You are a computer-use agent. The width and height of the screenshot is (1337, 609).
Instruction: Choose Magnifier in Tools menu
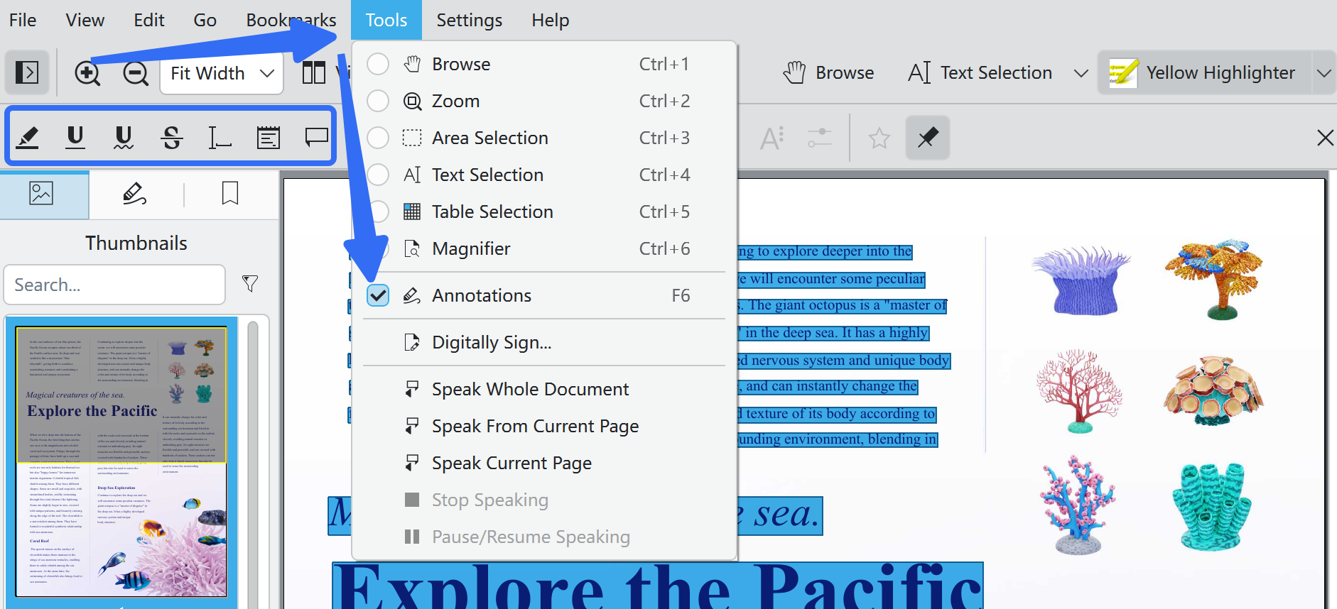(544, 248)
